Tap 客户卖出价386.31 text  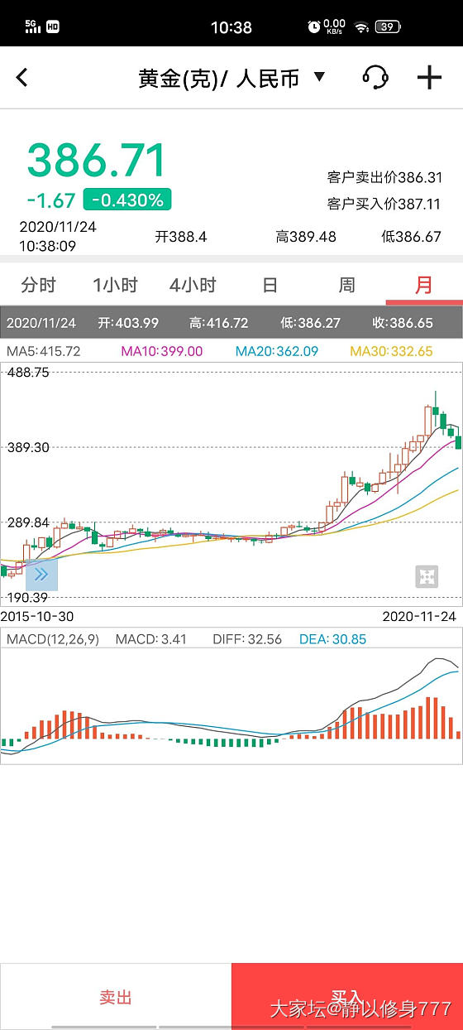pos(384,177)
